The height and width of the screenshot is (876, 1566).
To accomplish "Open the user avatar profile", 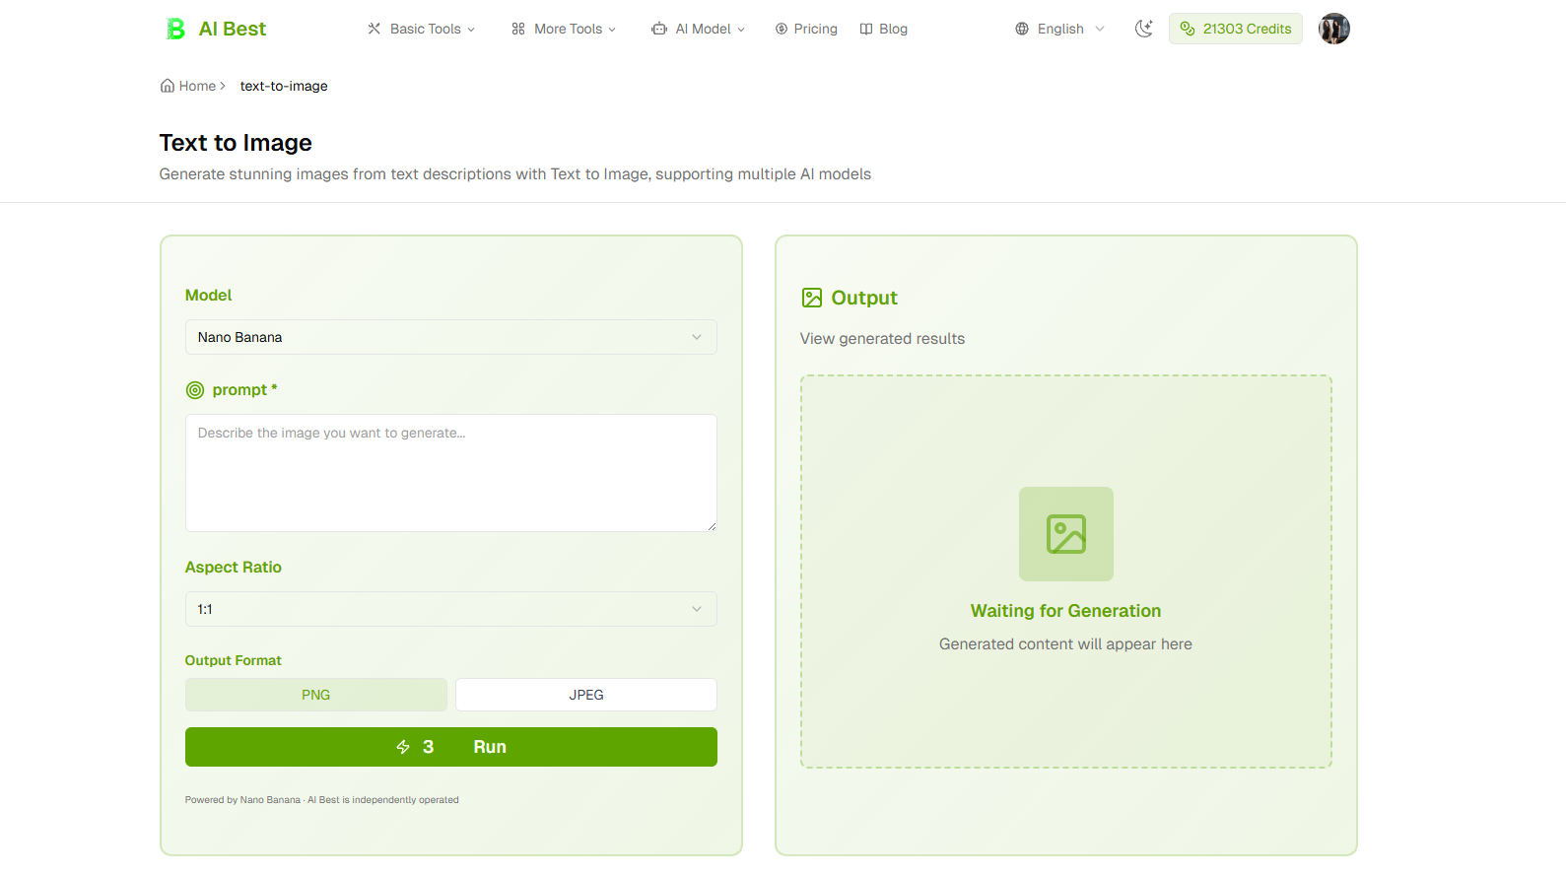I will coord(1333,29).
